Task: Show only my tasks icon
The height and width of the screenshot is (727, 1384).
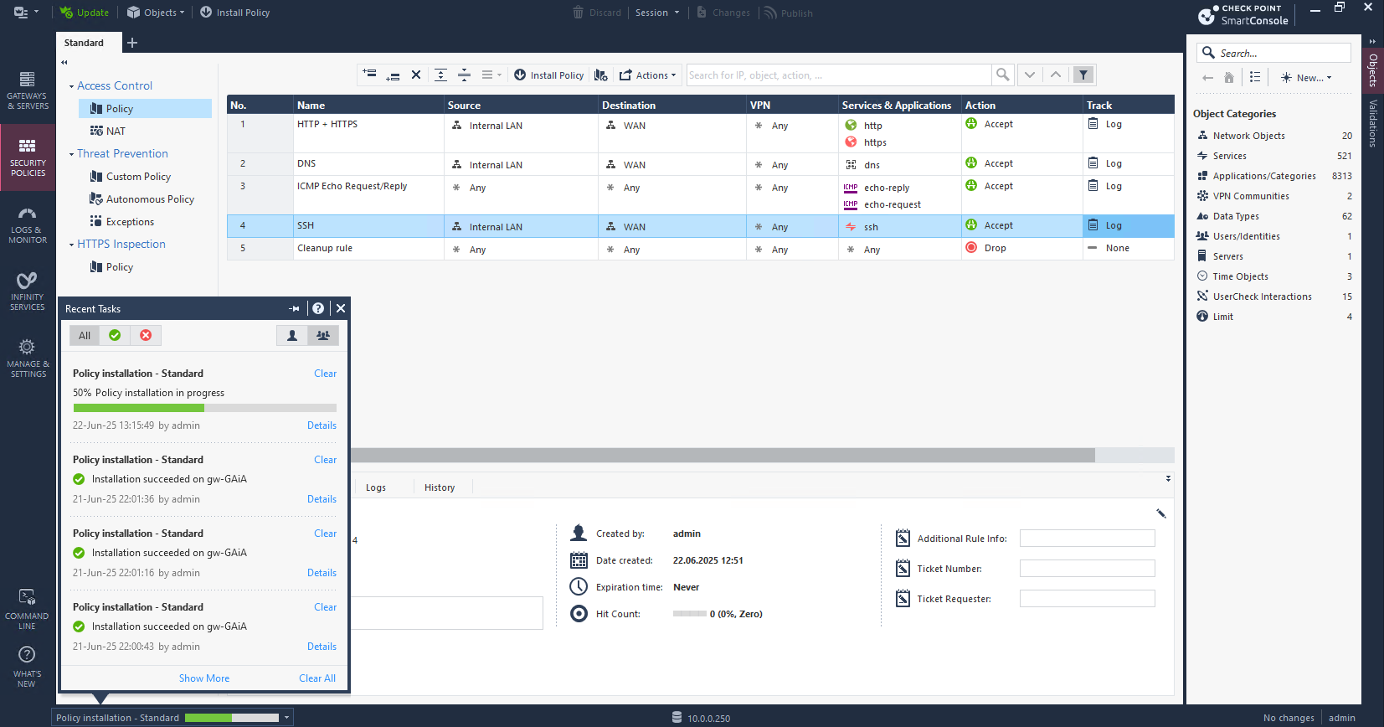Action: 292,335
